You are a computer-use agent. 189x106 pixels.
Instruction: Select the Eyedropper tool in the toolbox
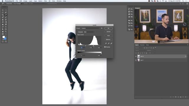(x=6, y=15)
